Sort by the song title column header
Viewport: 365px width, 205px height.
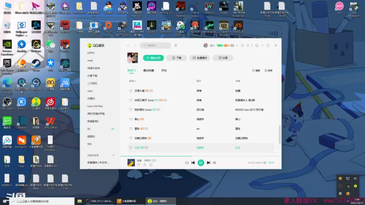tap(132, 81)
